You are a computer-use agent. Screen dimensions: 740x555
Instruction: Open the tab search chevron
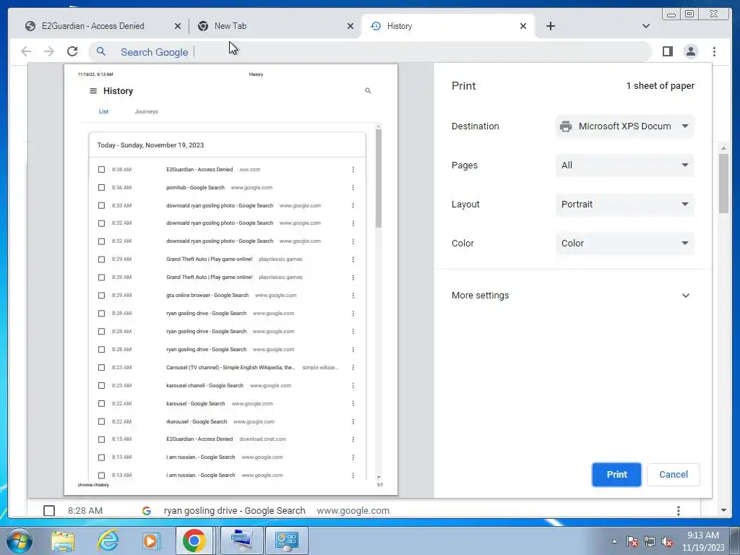click(x=645, y=26)
